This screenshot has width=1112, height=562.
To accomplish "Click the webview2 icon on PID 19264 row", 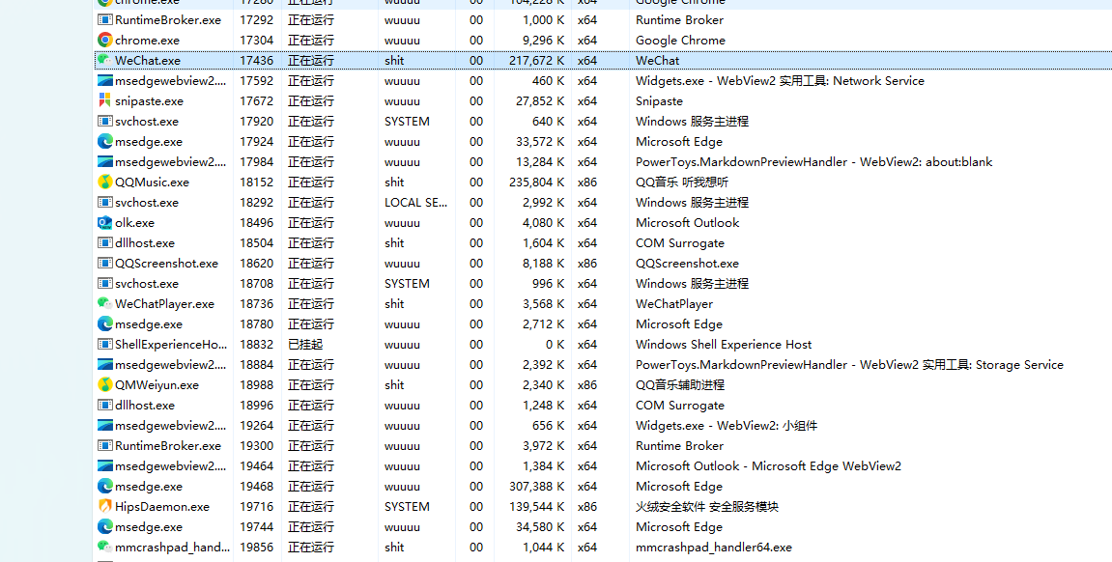I will (105, 425).
